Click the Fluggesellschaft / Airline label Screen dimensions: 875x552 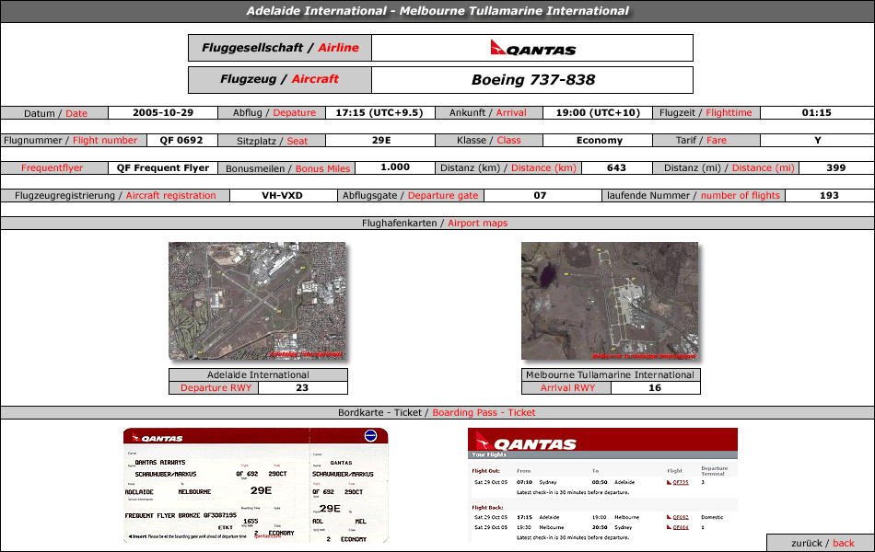click(280, 48)
